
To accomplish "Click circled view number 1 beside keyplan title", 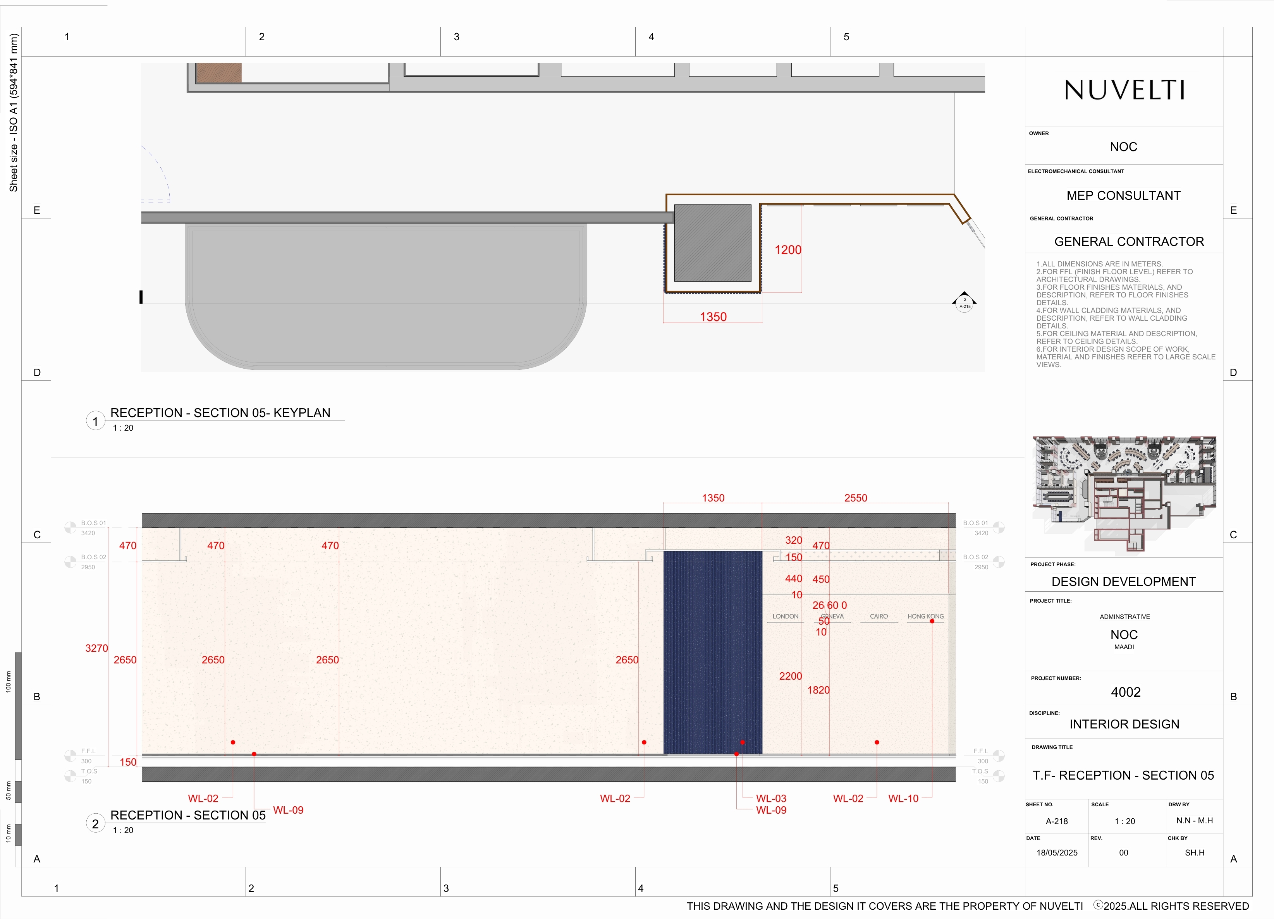I will point(95,421).
